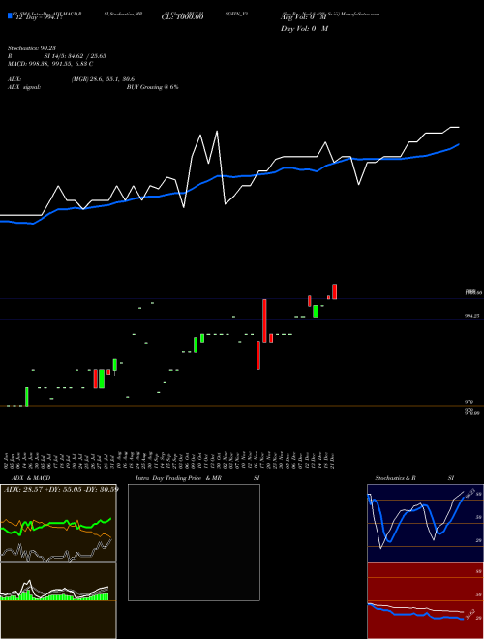Click the 'BUY Growing @ 6%' signal text
This screenshot has height=639, width=484.
pyautogui.click(x=152, y=87)
